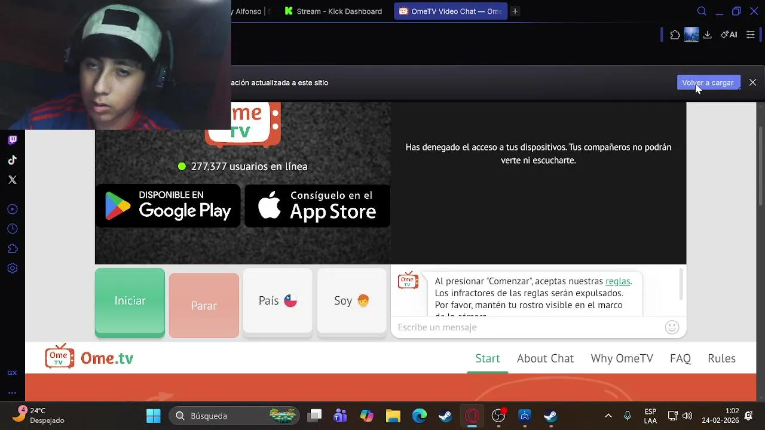Screen dimensions: 765x430
Task: Open OBS Studio from taskbar
Action: tap(498, 416)
